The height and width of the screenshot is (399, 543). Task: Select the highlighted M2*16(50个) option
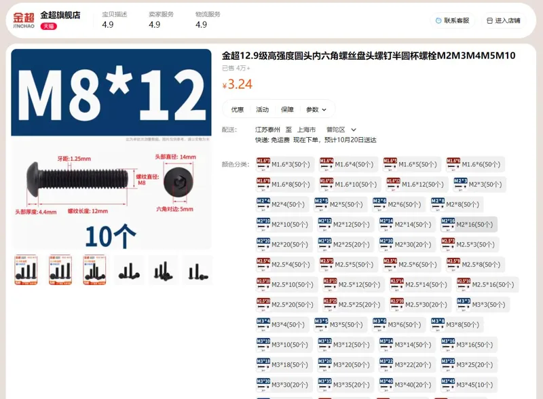click(x=469, y=225)
